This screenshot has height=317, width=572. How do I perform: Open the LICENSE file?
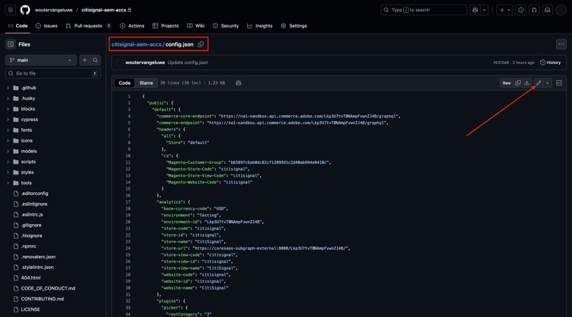click(x=31, y=309)
